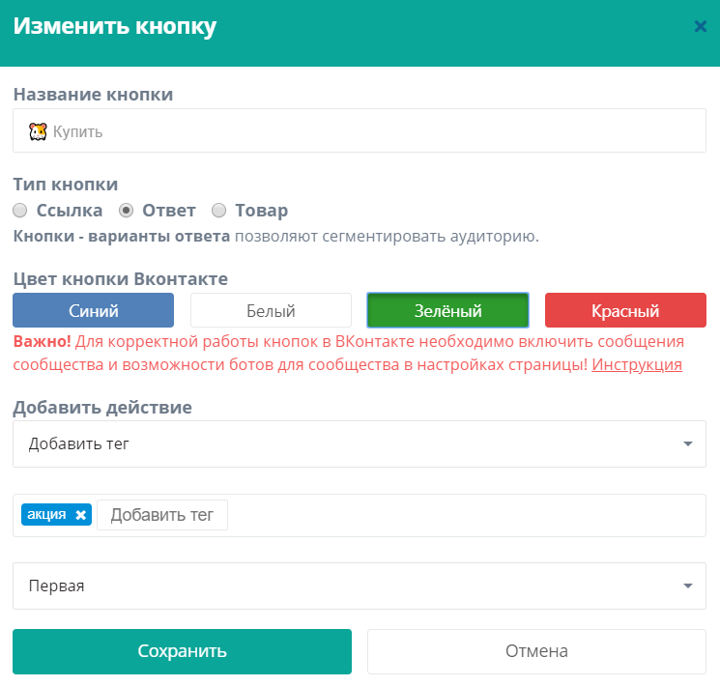Choose the Зелёный button color
Image resolution: width=720 pixels, height=686 pixels.
pos(447,311)
